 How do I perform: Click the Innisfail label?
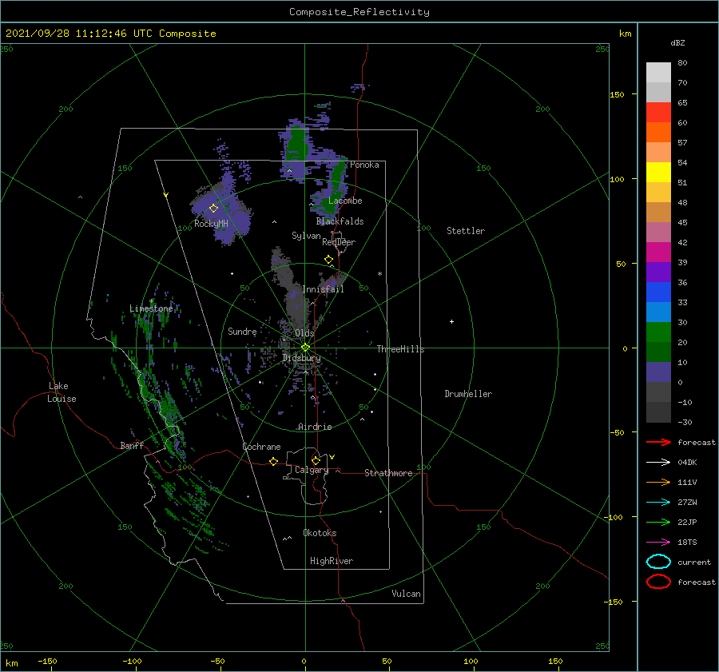tap(323, 289)
